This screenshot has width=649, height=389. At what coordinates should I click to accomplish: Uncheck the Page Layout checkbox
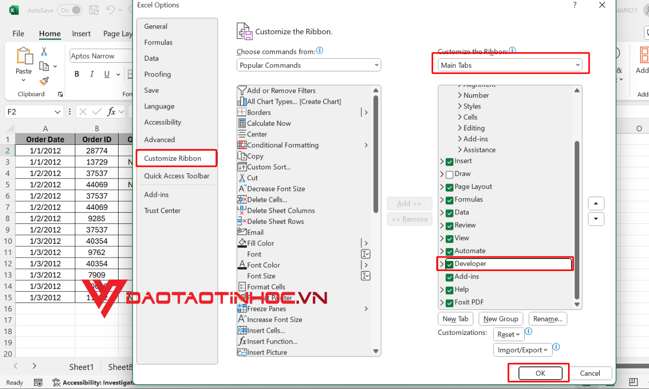tap(450, 188)
